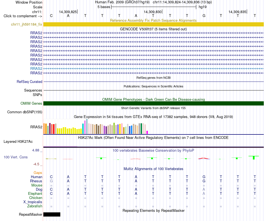Click position label 14,309,830
This screenshot has height=221, width=264.
point(153,12)
